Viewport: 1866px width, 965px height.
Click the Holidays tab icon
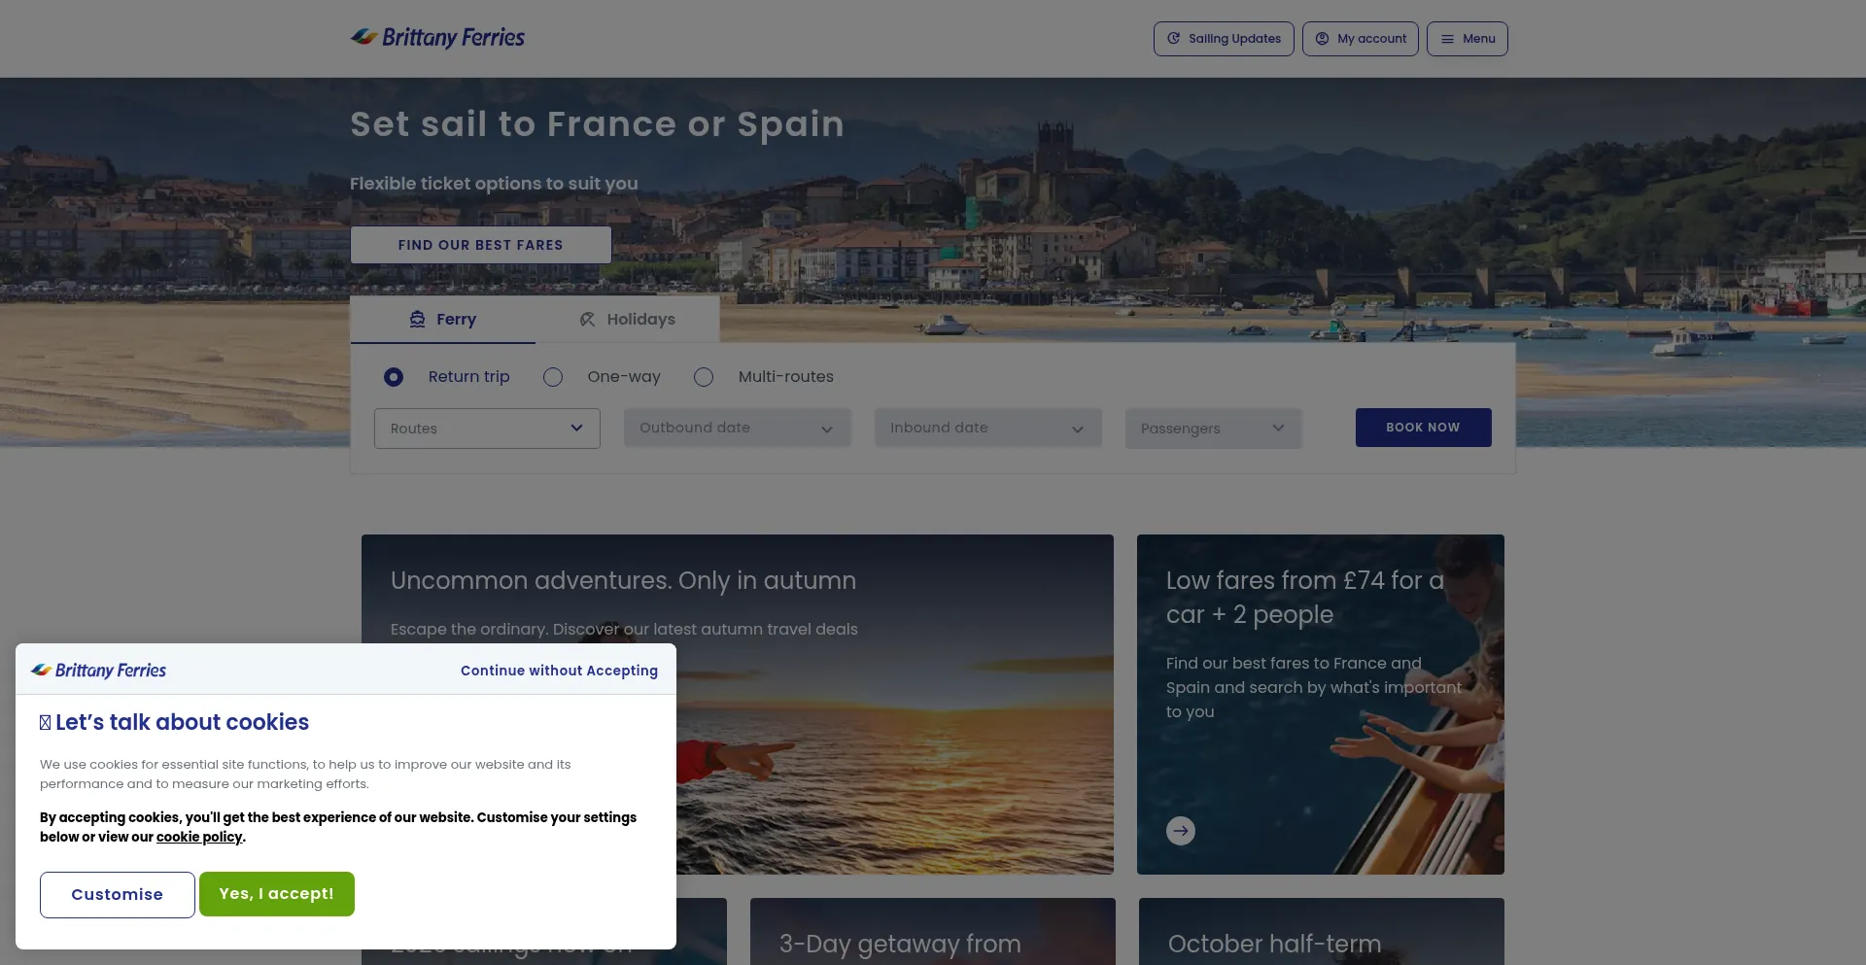(x=587, y=320)
